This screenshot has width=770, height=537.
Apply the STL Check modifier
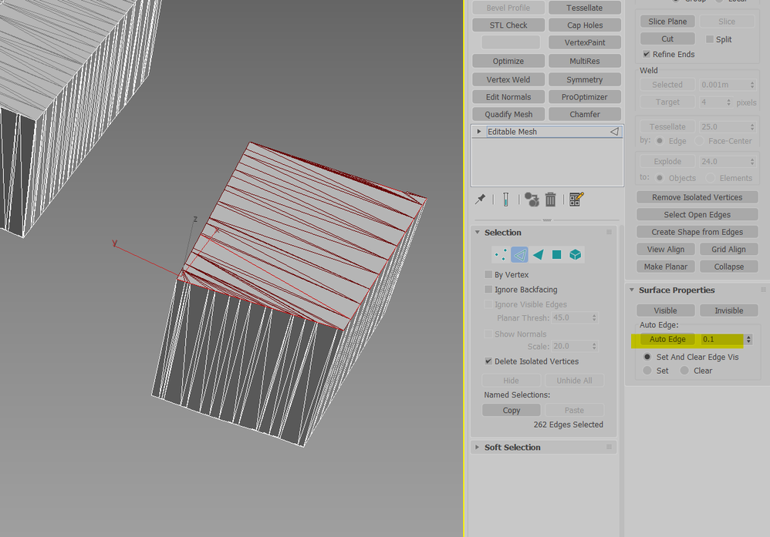click(x=508, y=25)
